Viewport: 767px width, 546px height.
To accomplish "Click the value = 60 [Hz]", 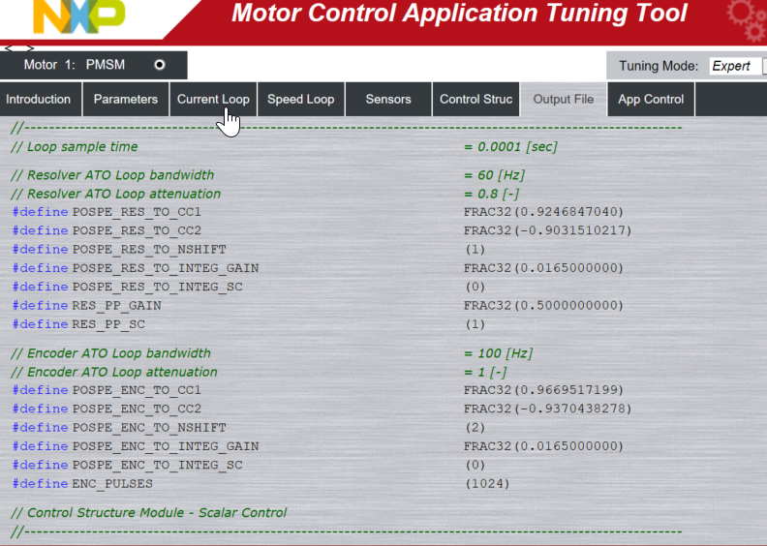I will point(494,175).
